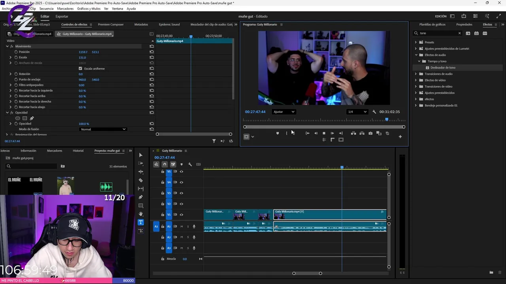
Task: Select the Ripple Edit tool
Action: (x=141, y=172)
